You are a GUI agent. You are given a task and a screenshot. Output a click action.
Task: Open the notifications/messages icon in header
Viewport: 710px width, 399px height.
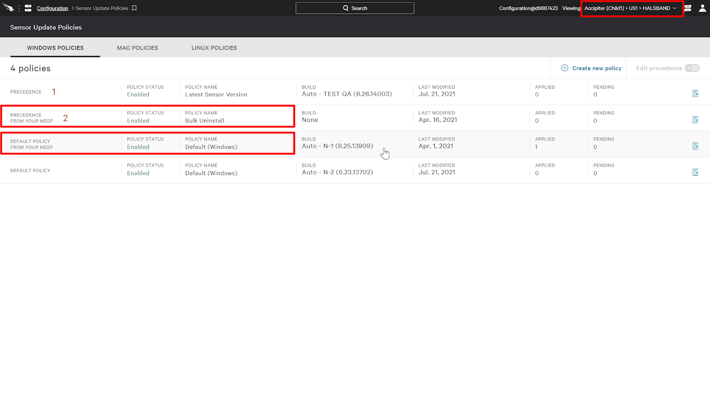(688, 8)
